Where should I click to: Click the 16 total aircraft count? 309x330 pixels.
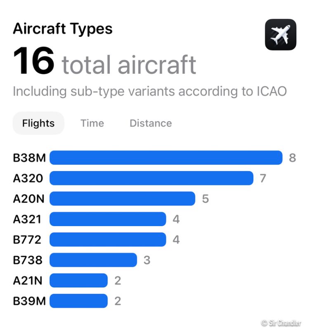pyautogui.click(x=104, y=62)
